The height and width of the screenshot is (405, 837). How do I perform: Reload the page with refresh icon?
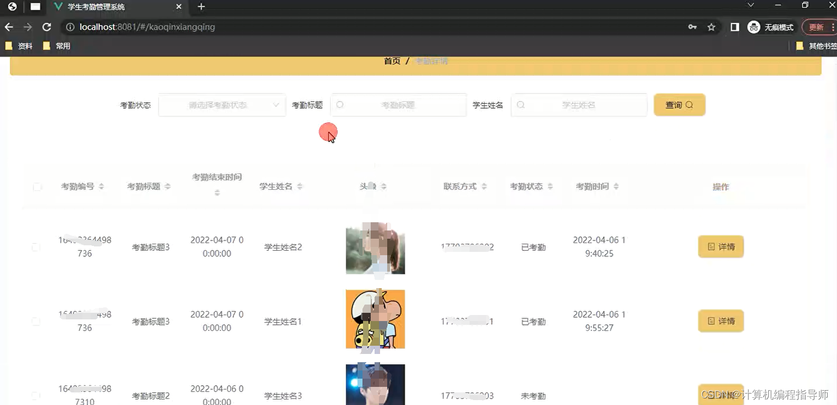click(47, 27)
